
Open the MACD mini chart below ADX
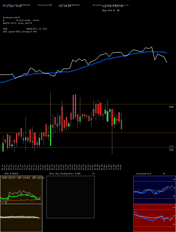click(21, 218)
